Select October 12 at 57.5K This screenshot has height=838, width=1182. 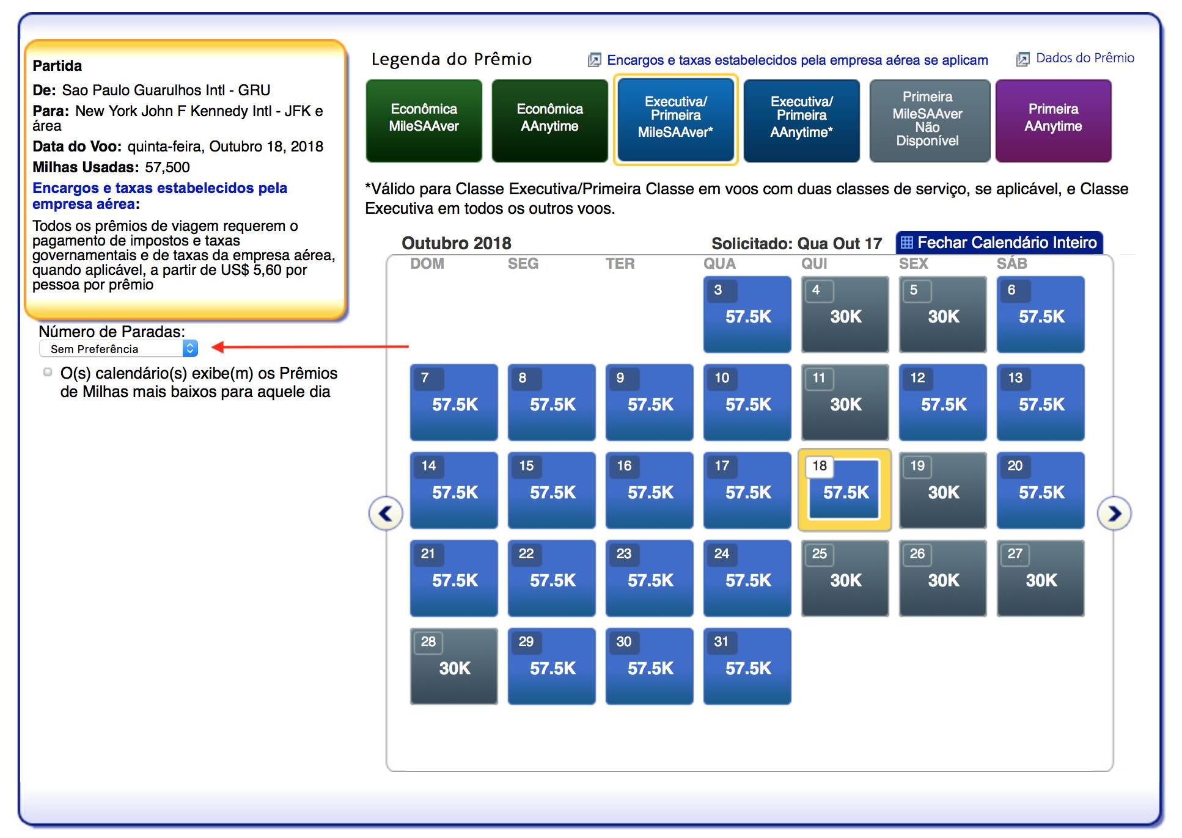943,402
